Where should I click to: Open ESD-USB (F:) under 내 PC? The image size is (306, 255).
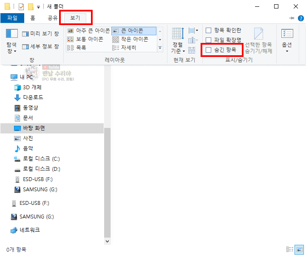point(34,179)
